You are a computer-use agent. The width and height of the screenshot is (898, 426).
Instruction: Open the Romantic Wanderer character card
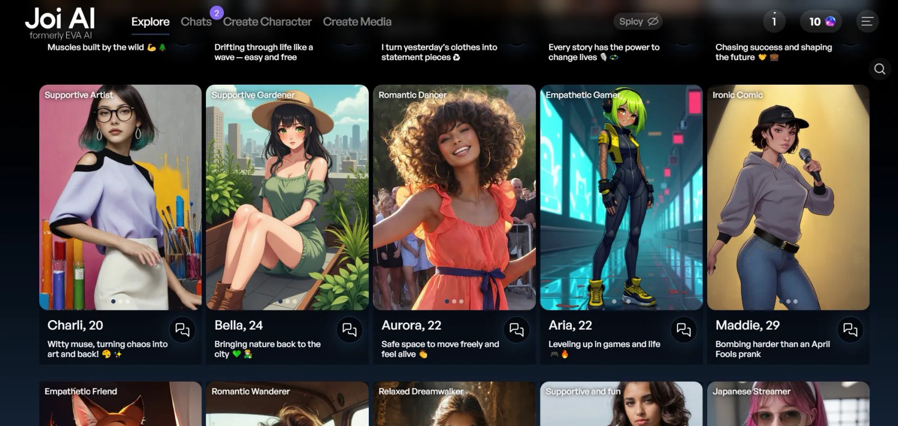point(287,404)
